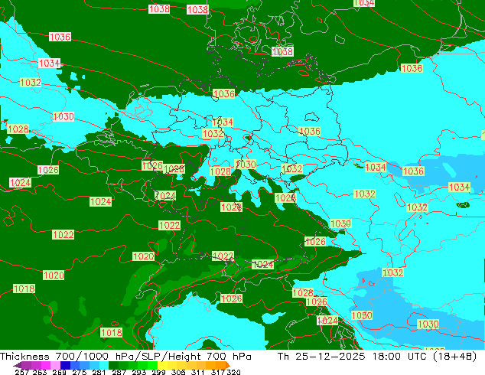This screenshot has width=485, height=375.
Task: Click the legend value 305
Action: click(178, 372)
